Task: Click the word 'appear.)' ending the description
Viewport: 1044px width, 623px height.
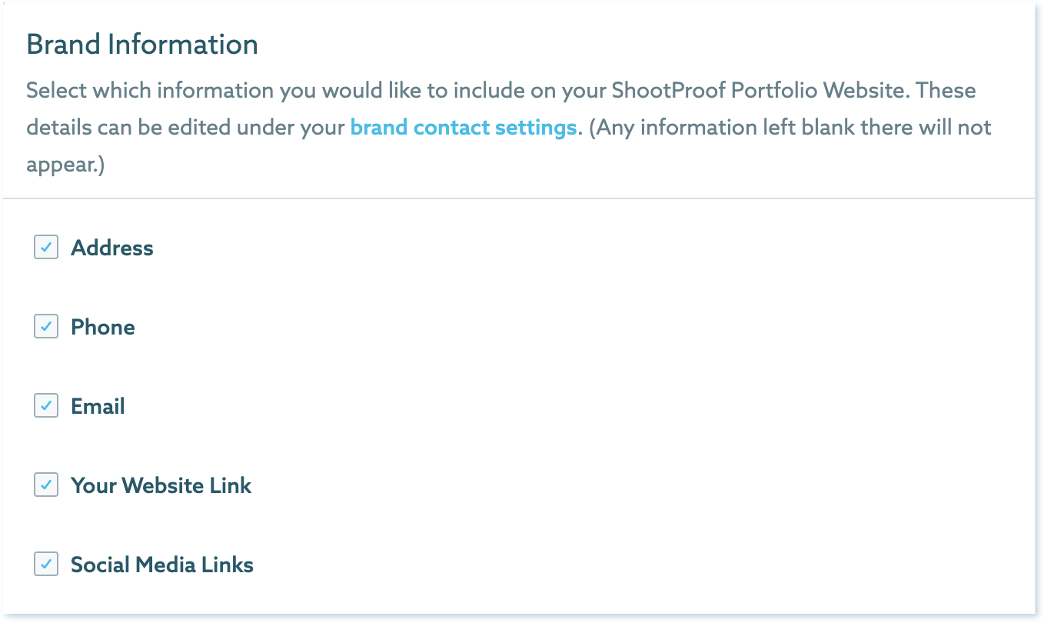Action: click(x=65, y=164)
